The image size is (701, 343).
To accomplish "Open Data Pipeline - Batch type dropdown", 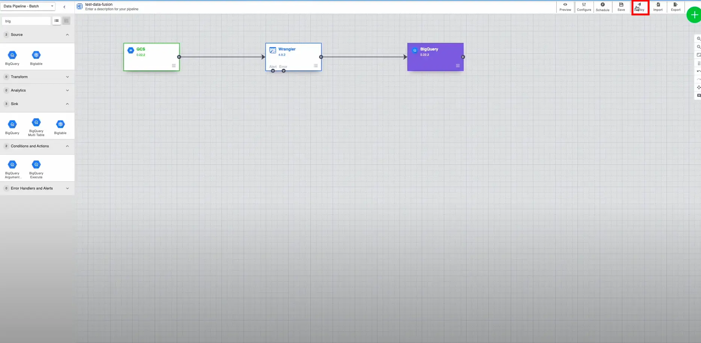I will click(29, 6).
